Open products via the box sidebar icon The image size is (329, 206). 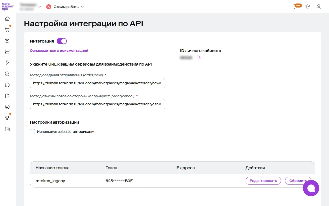[x=7, y=40]
